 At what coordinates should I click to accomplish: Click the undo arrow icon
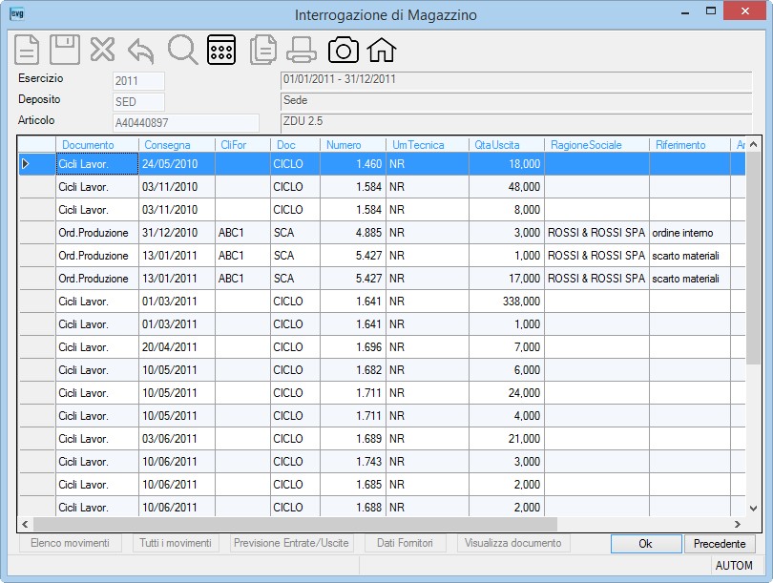[141, 51]
